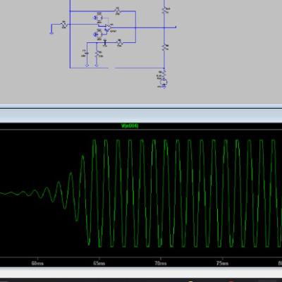Click the upper circular source above the op-amp
The image size is (282, 282).
[x=99, y=18]
